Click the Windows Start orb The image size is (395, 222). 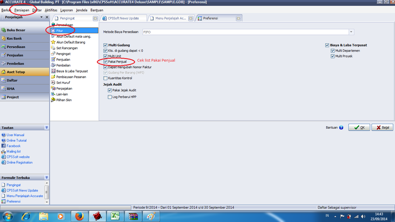click(8, 216)
